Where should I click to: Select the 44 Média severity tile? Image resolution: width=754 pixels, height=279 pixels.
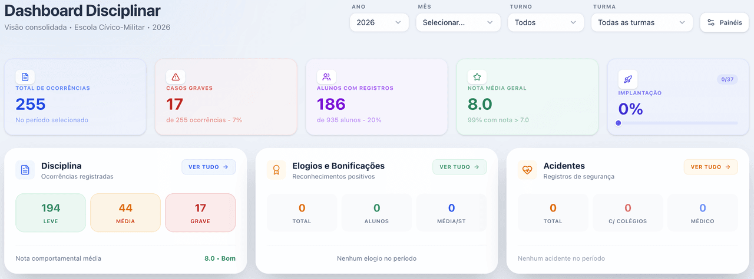click(x=125, y=213)
